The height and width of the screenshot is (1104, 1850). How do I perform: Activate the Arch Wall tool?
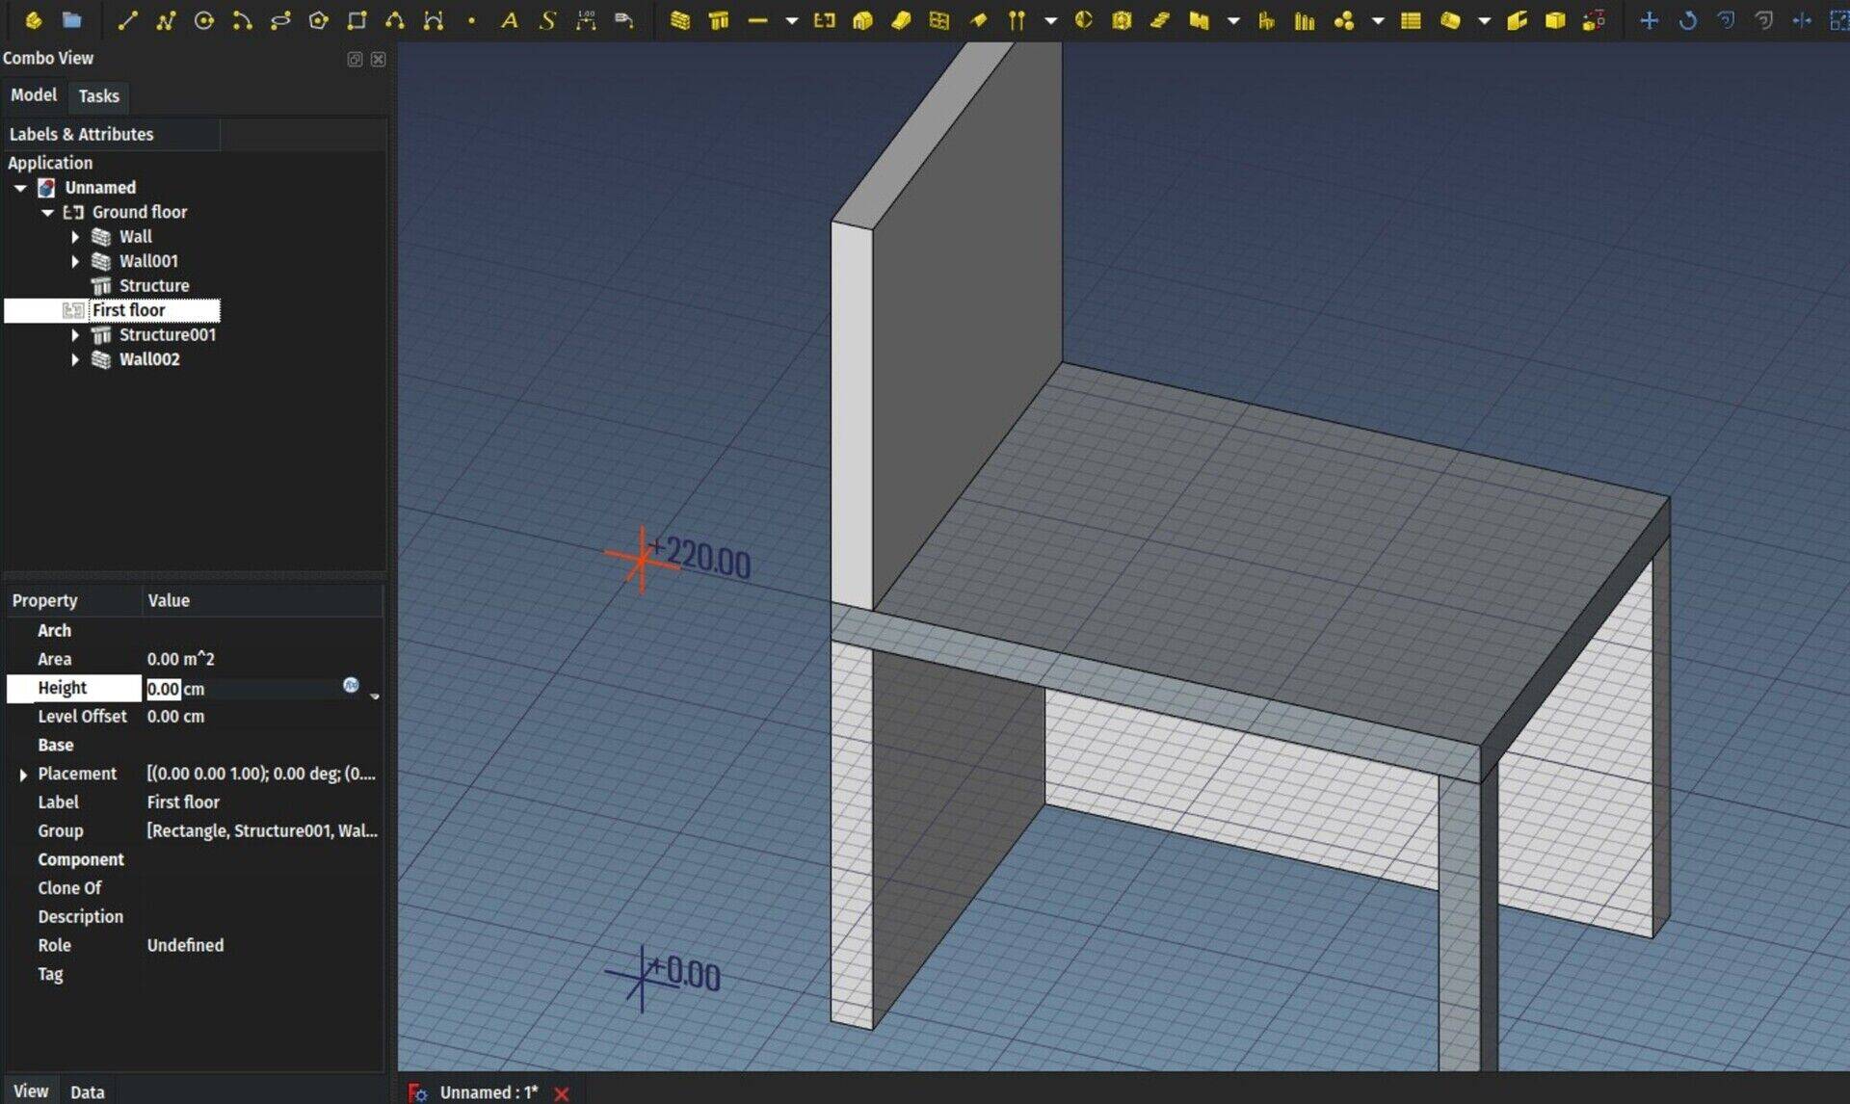click(680, 20)
